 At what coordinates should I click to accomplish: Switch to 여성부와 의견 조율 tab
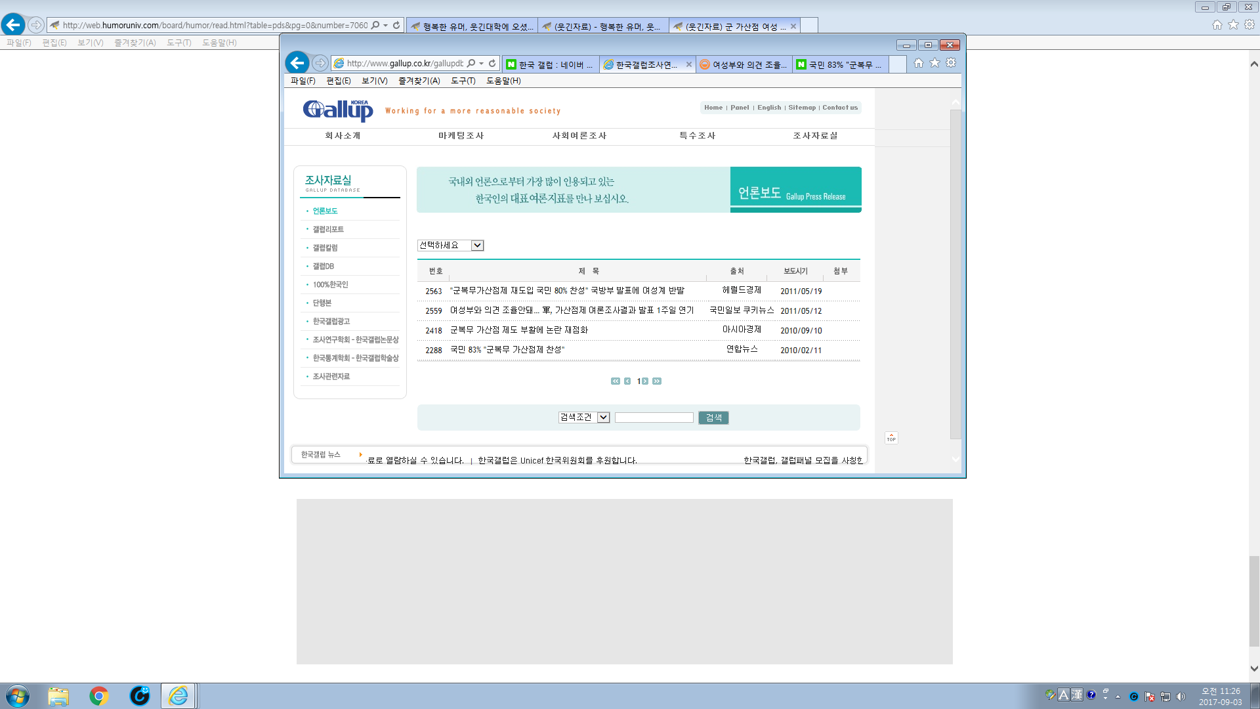744,64
